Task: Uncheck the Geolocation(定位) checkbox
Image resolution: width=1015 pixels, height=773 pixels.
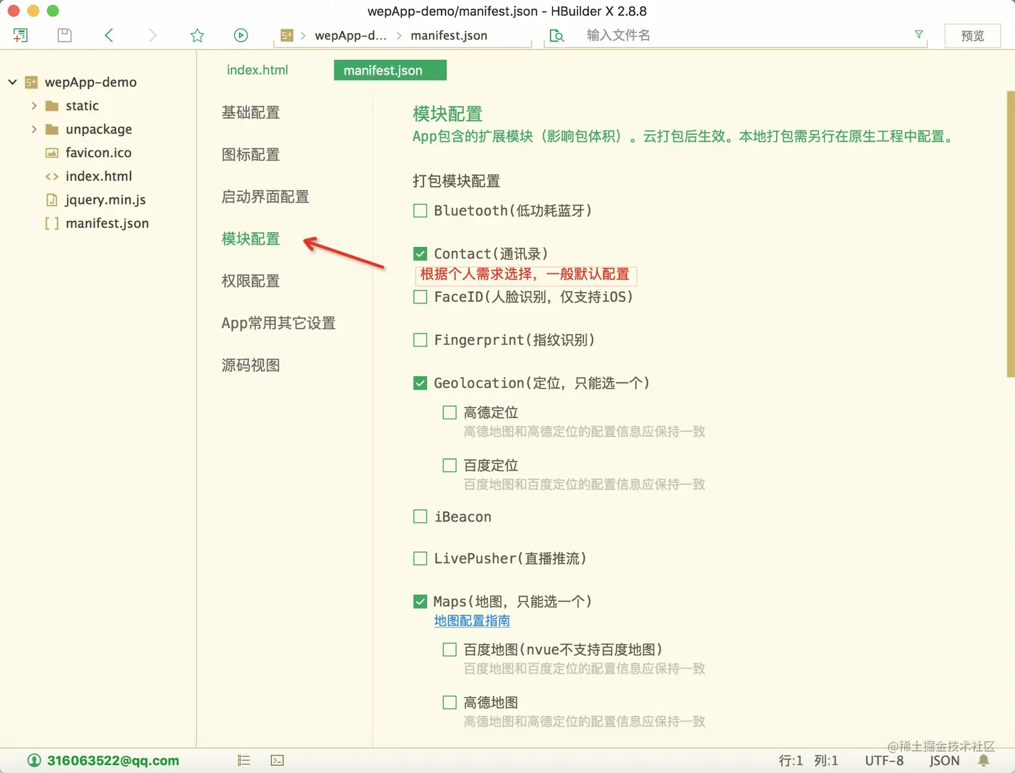Action: click(x=420, y=383)
